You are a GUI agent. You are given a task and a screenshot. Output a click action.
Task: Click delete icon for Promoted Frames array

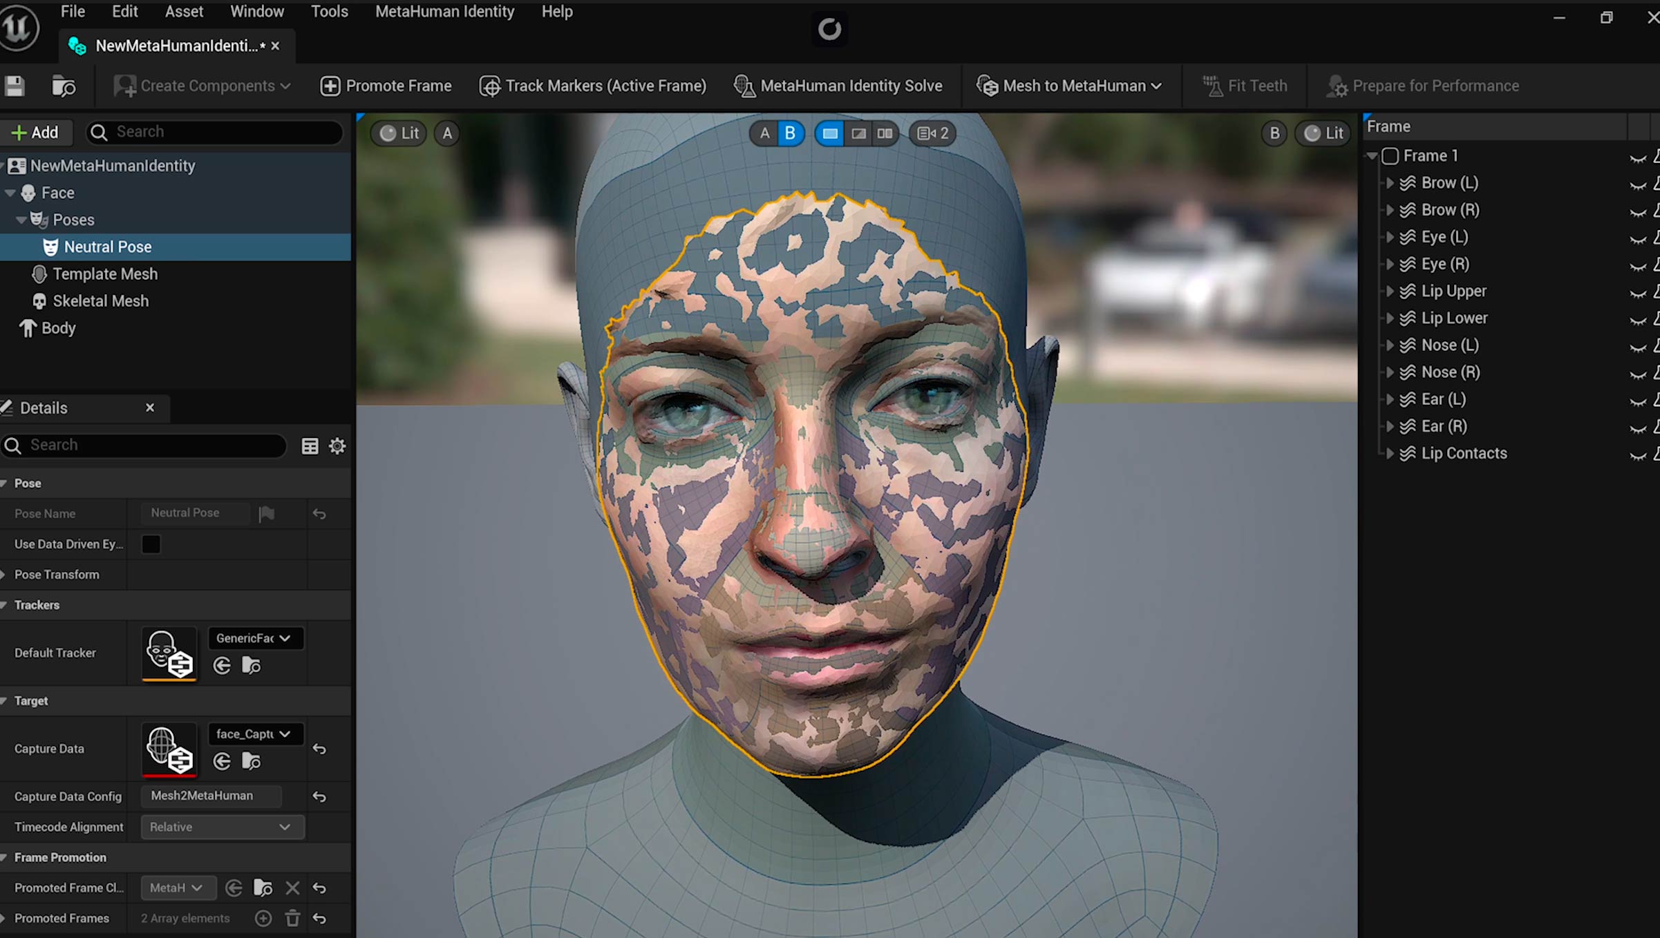[x=292, y=918]
